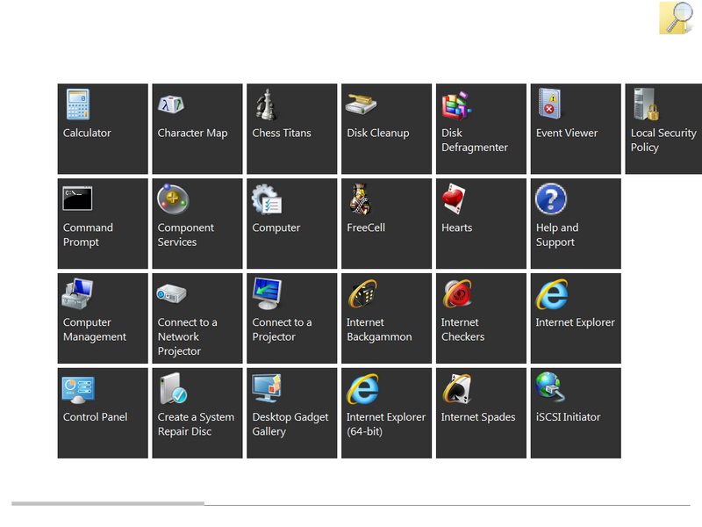Start Disk Cleanup utility
Viewport: 702px width, 527px height.
[x=387, y=128]
